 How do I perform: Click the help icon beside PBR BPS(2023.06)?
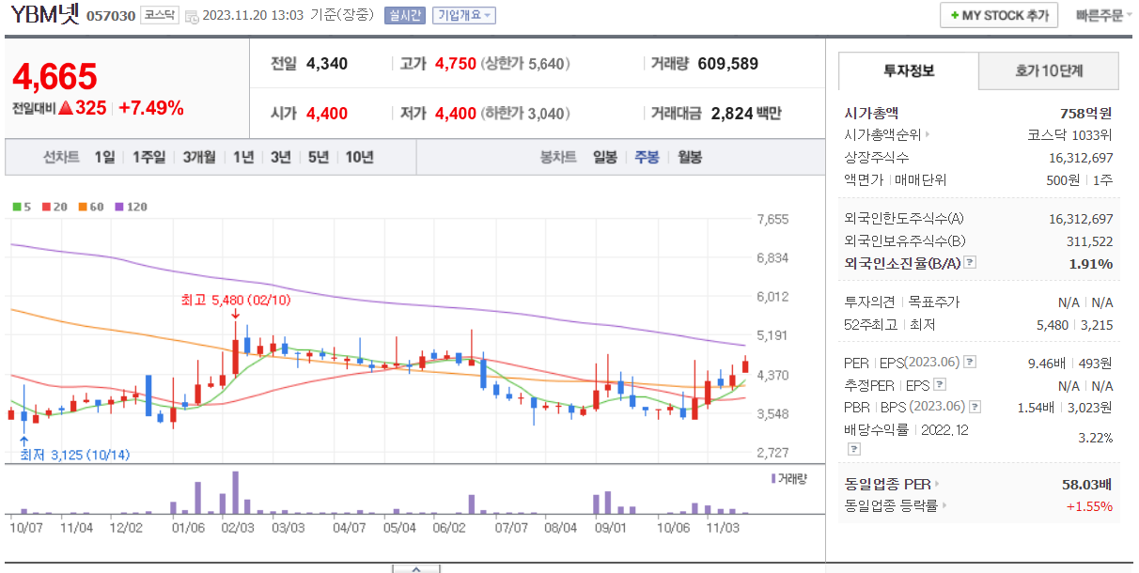tap(975, 407)
